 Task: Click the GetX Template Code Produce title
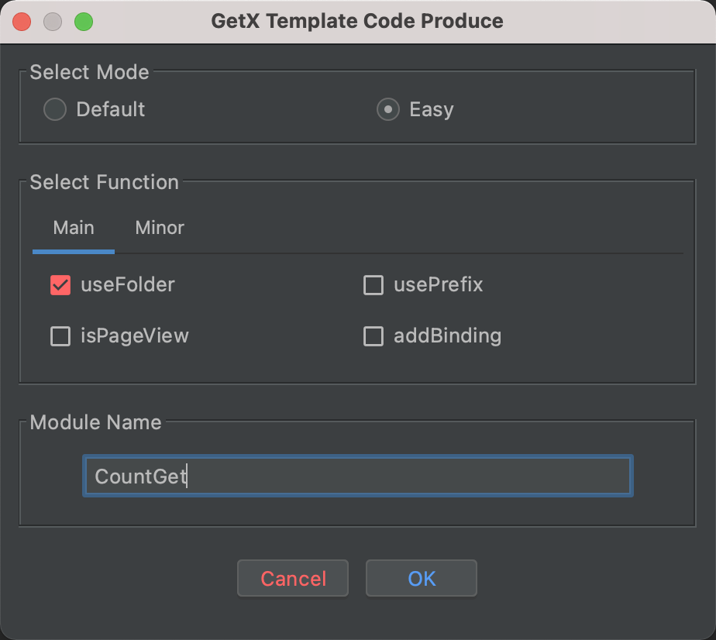pyautogui.click(x=357, y=21)
